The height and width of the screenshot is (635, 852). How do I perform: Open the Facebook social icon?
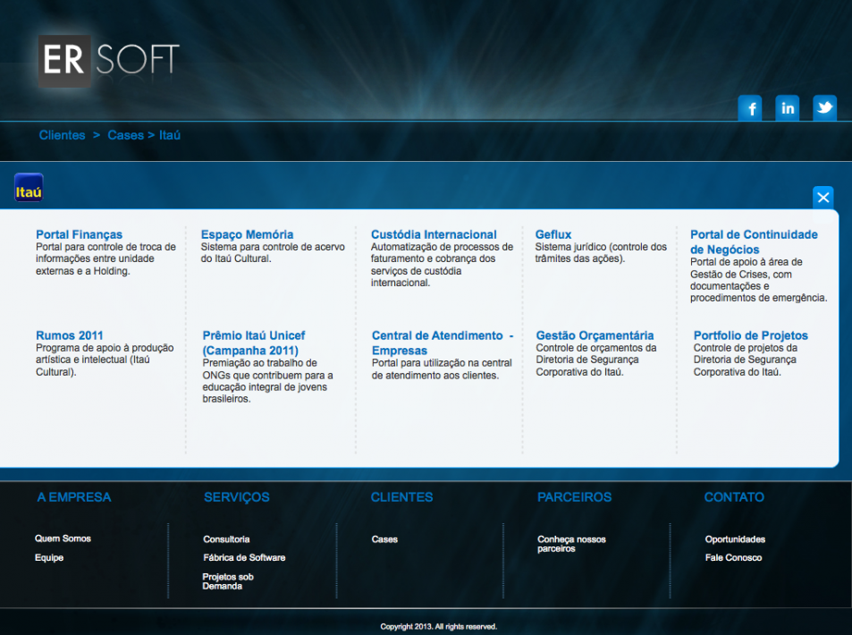click(x=750, y=107)
